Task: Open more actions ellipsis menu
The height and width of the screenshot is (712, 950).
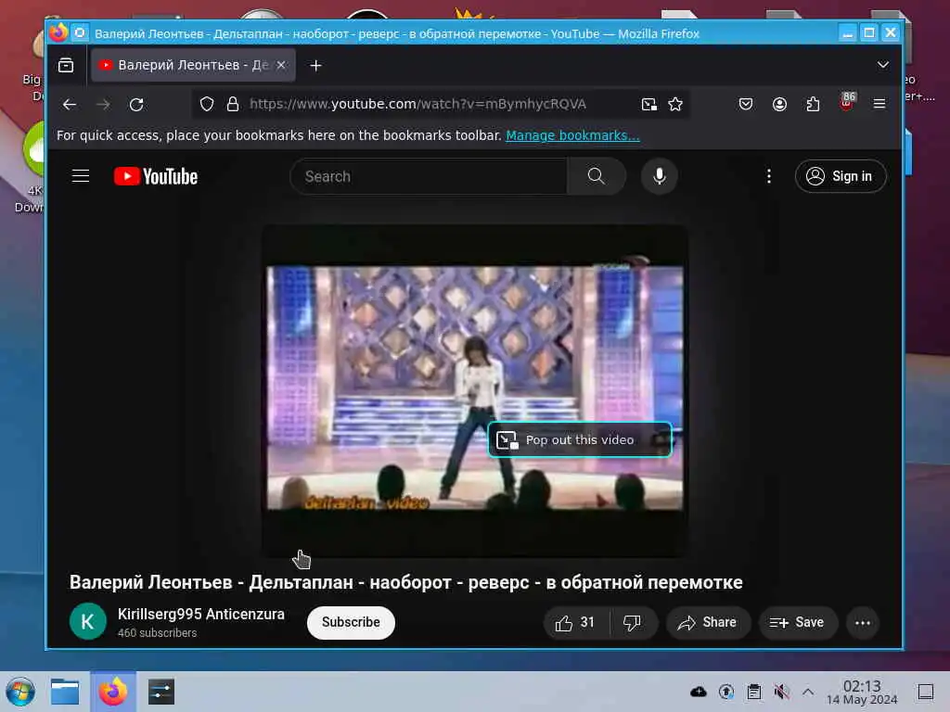Action: [x=863, y=622]
